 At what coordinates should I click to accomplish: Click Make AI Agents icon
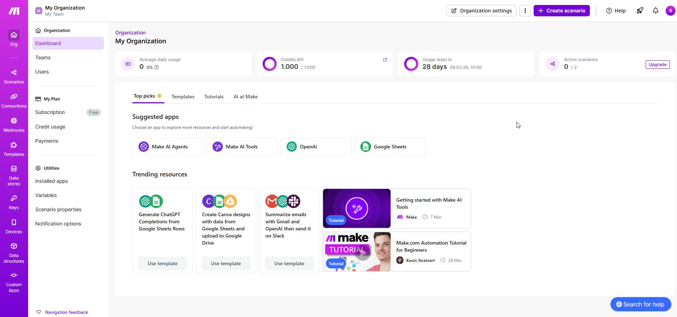coord(144,147)
